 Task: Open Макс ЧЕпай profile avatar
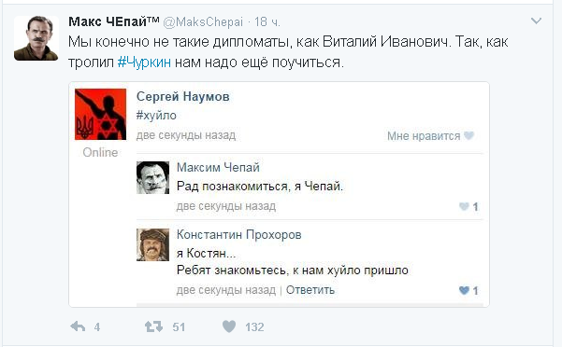click(x=36, y=38)
